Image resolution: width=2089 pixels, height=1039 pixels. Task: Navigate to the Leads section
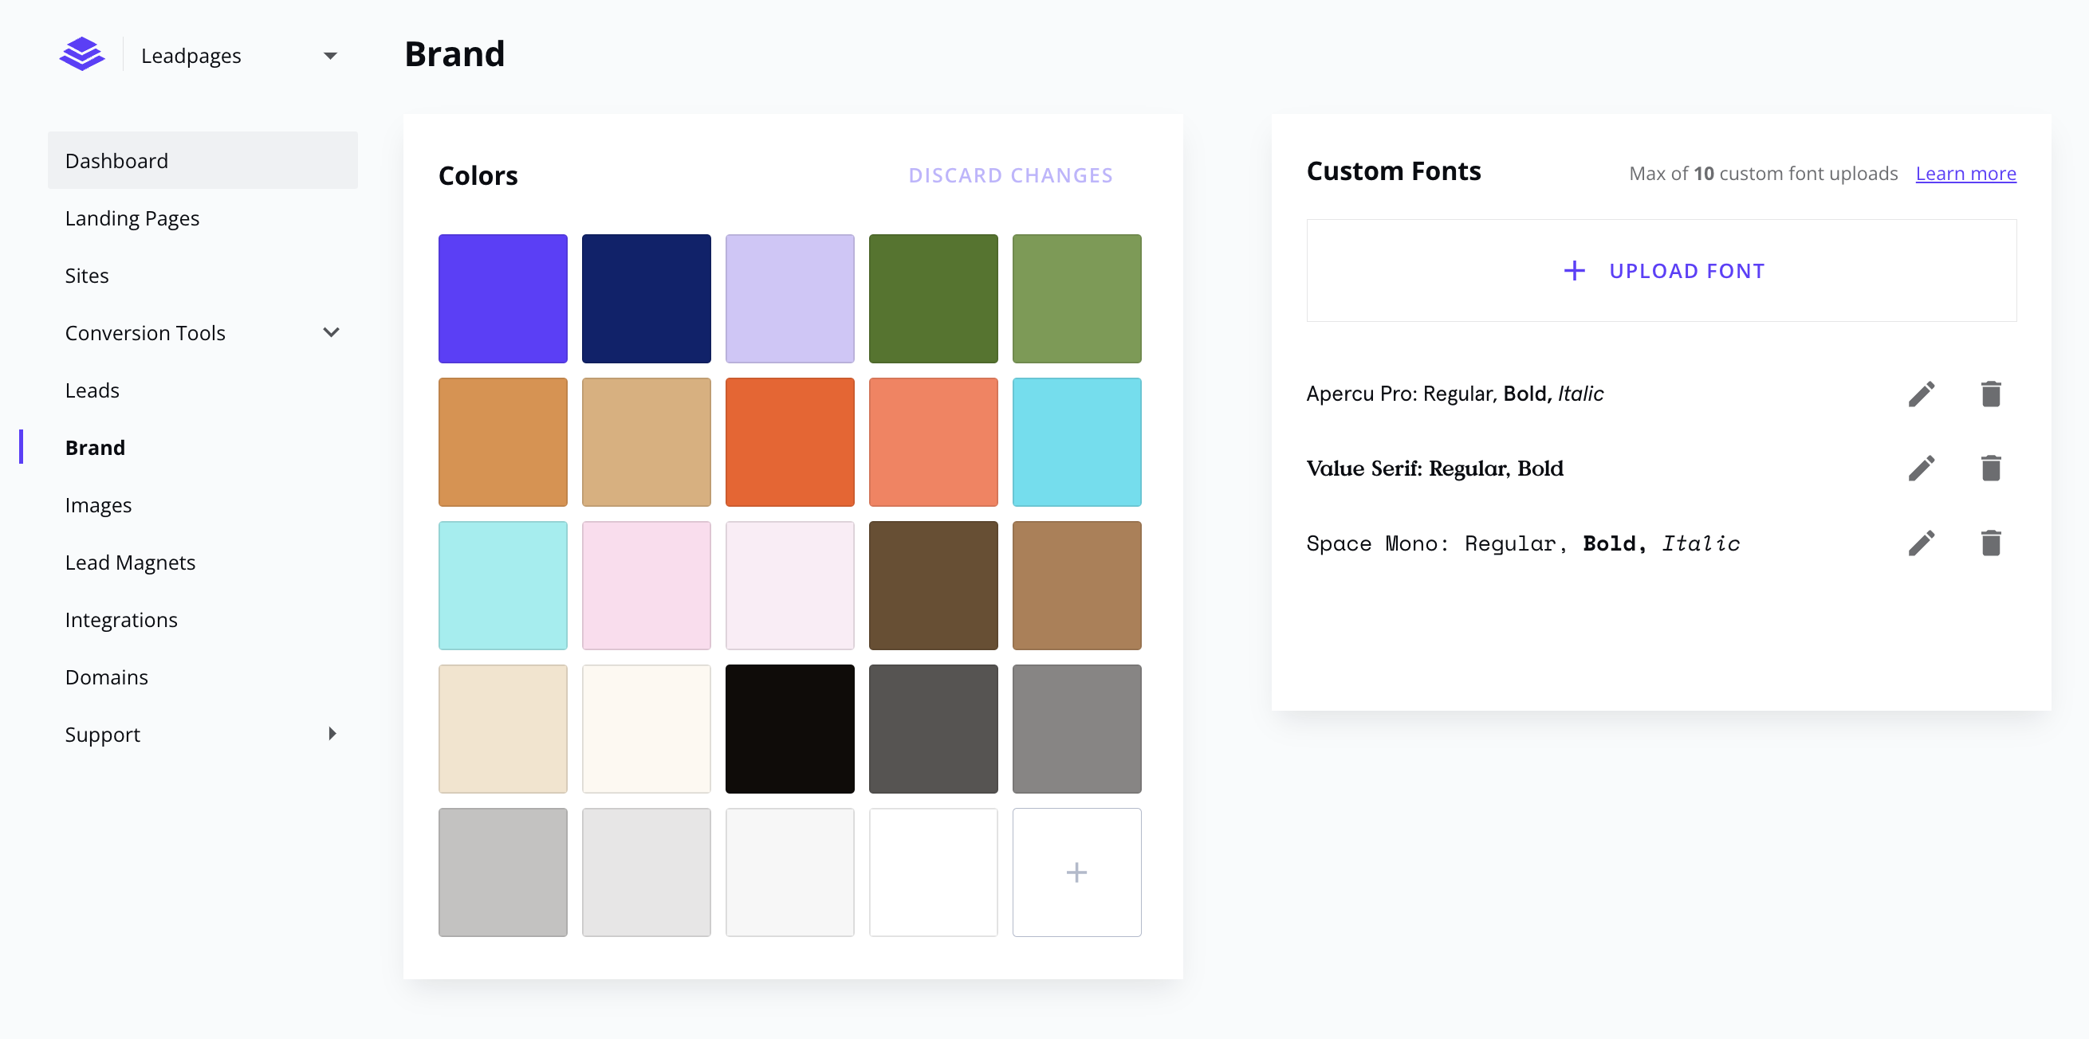(x=92, y=390)
